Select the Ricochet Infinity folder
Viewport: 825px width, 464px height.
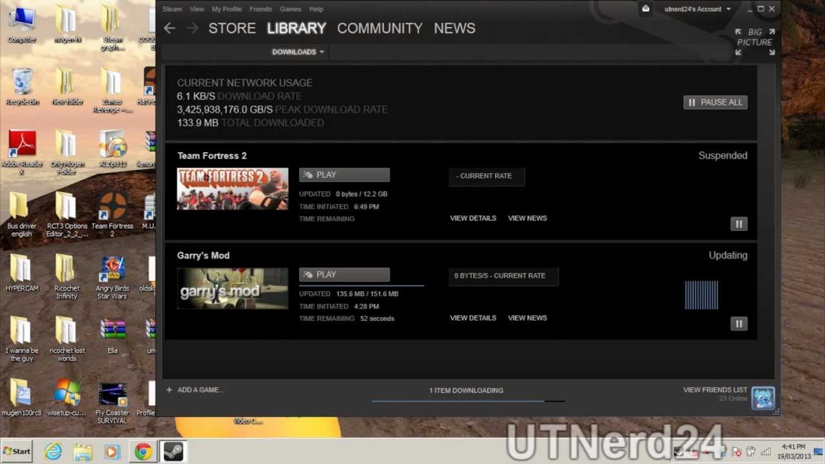coord(66,278)
